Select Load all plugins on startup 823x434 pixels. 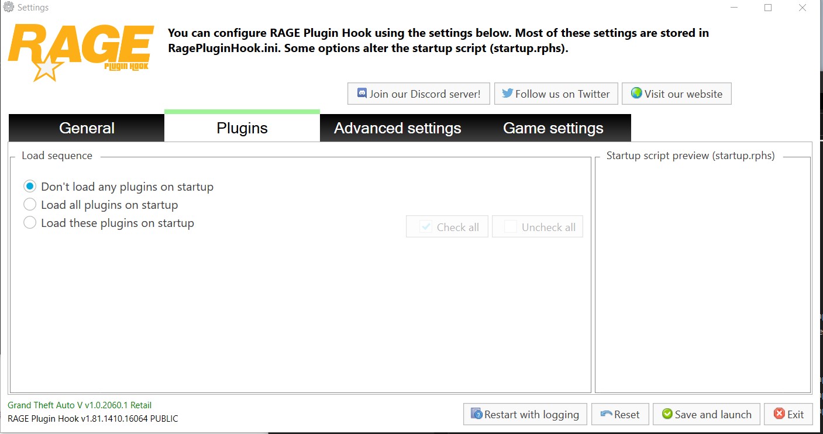[x=30, y=205]
